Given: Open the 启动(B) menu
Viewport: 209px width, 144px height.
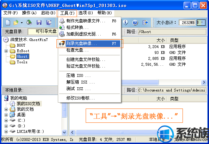Looking at the screenshot, I should pos(48,13).
